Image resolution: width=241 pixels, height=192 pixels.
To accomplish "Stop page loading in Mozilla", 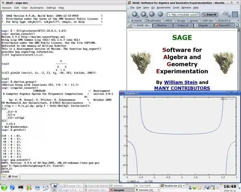I will [160, 14].
